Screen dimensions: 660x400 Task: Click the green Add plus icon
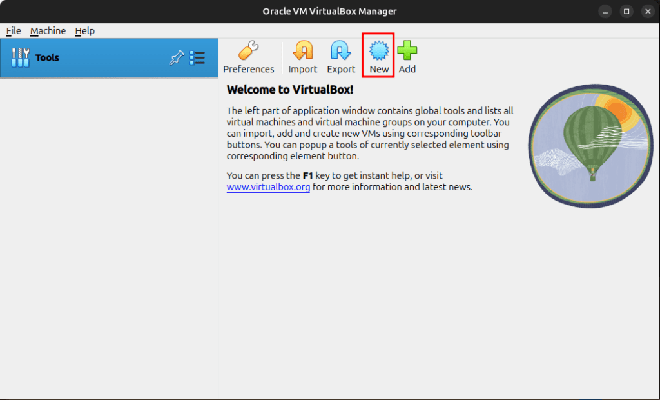coord(407,51)
